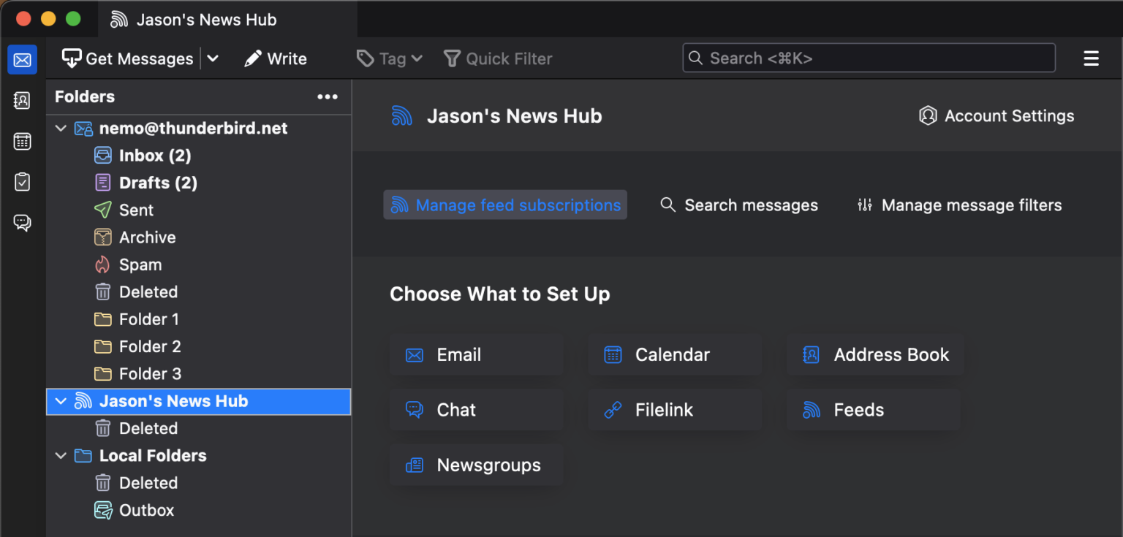Screen dimensions: 1123x537
Task: Collapse the Local Folders section
Action: click(x=61, y=455)
